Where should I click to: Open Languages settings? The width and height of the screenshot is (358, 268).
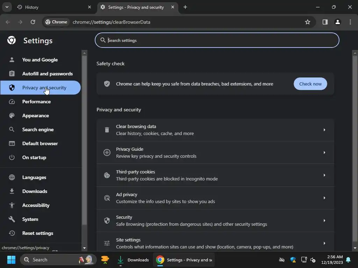40,177
